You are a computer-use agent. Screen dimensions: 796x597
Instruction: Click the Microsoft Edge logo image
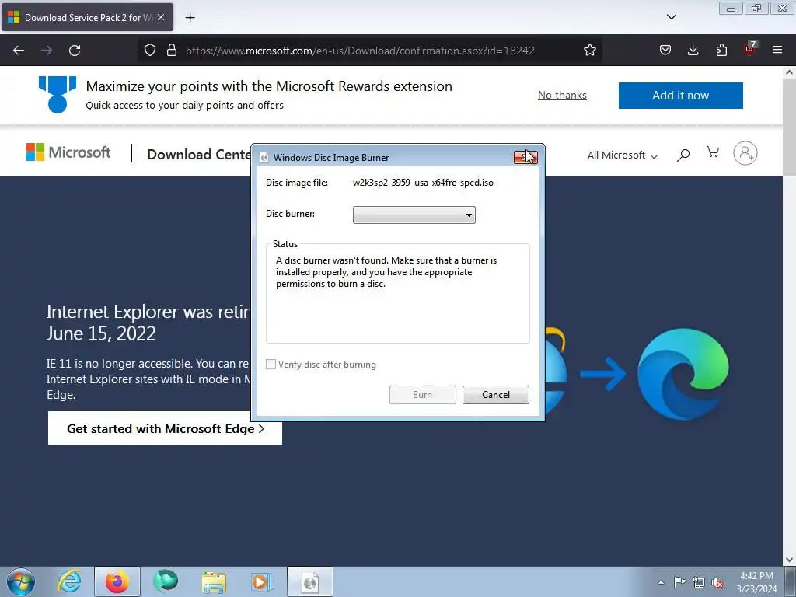683,374
